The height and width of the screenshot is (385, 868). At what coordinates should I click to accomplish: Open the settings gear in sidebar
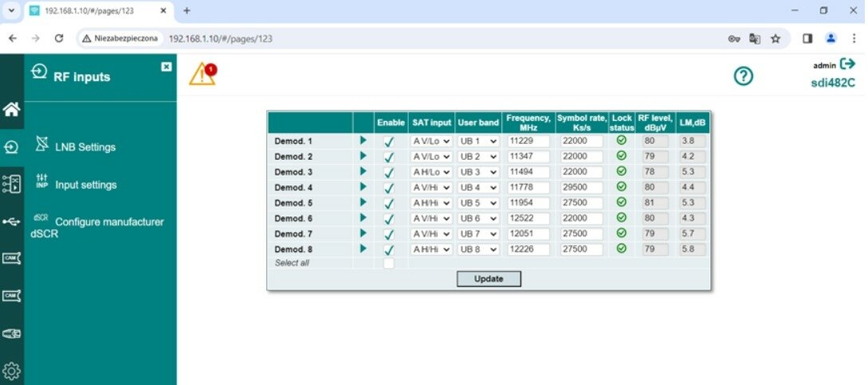tap(11, 370)
